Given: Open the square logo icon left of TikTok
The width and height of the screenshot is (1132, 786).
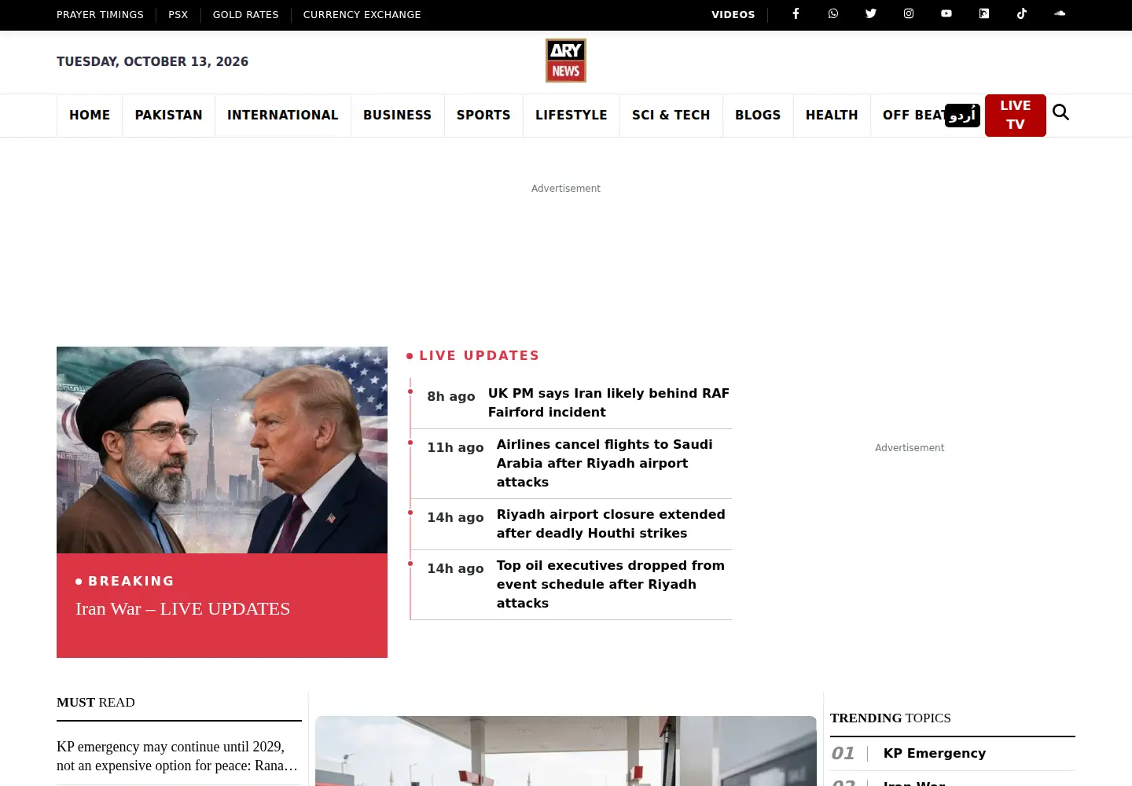Looking at the screenshot, I should [x=984, y=13].
